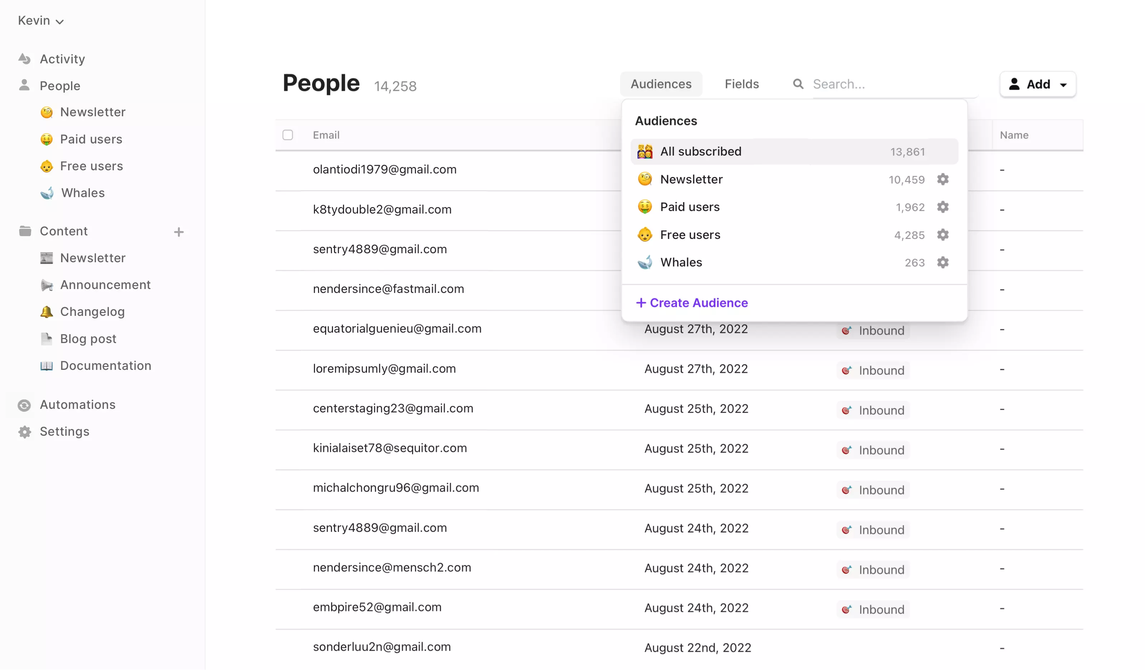1145x670 pixels.
Task: Expand the Kevin workspace menu
Action: click(40, 20)
